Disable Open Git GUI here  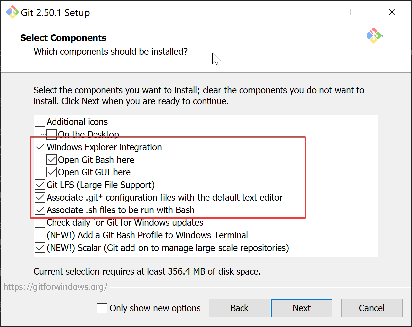(52, 172)
